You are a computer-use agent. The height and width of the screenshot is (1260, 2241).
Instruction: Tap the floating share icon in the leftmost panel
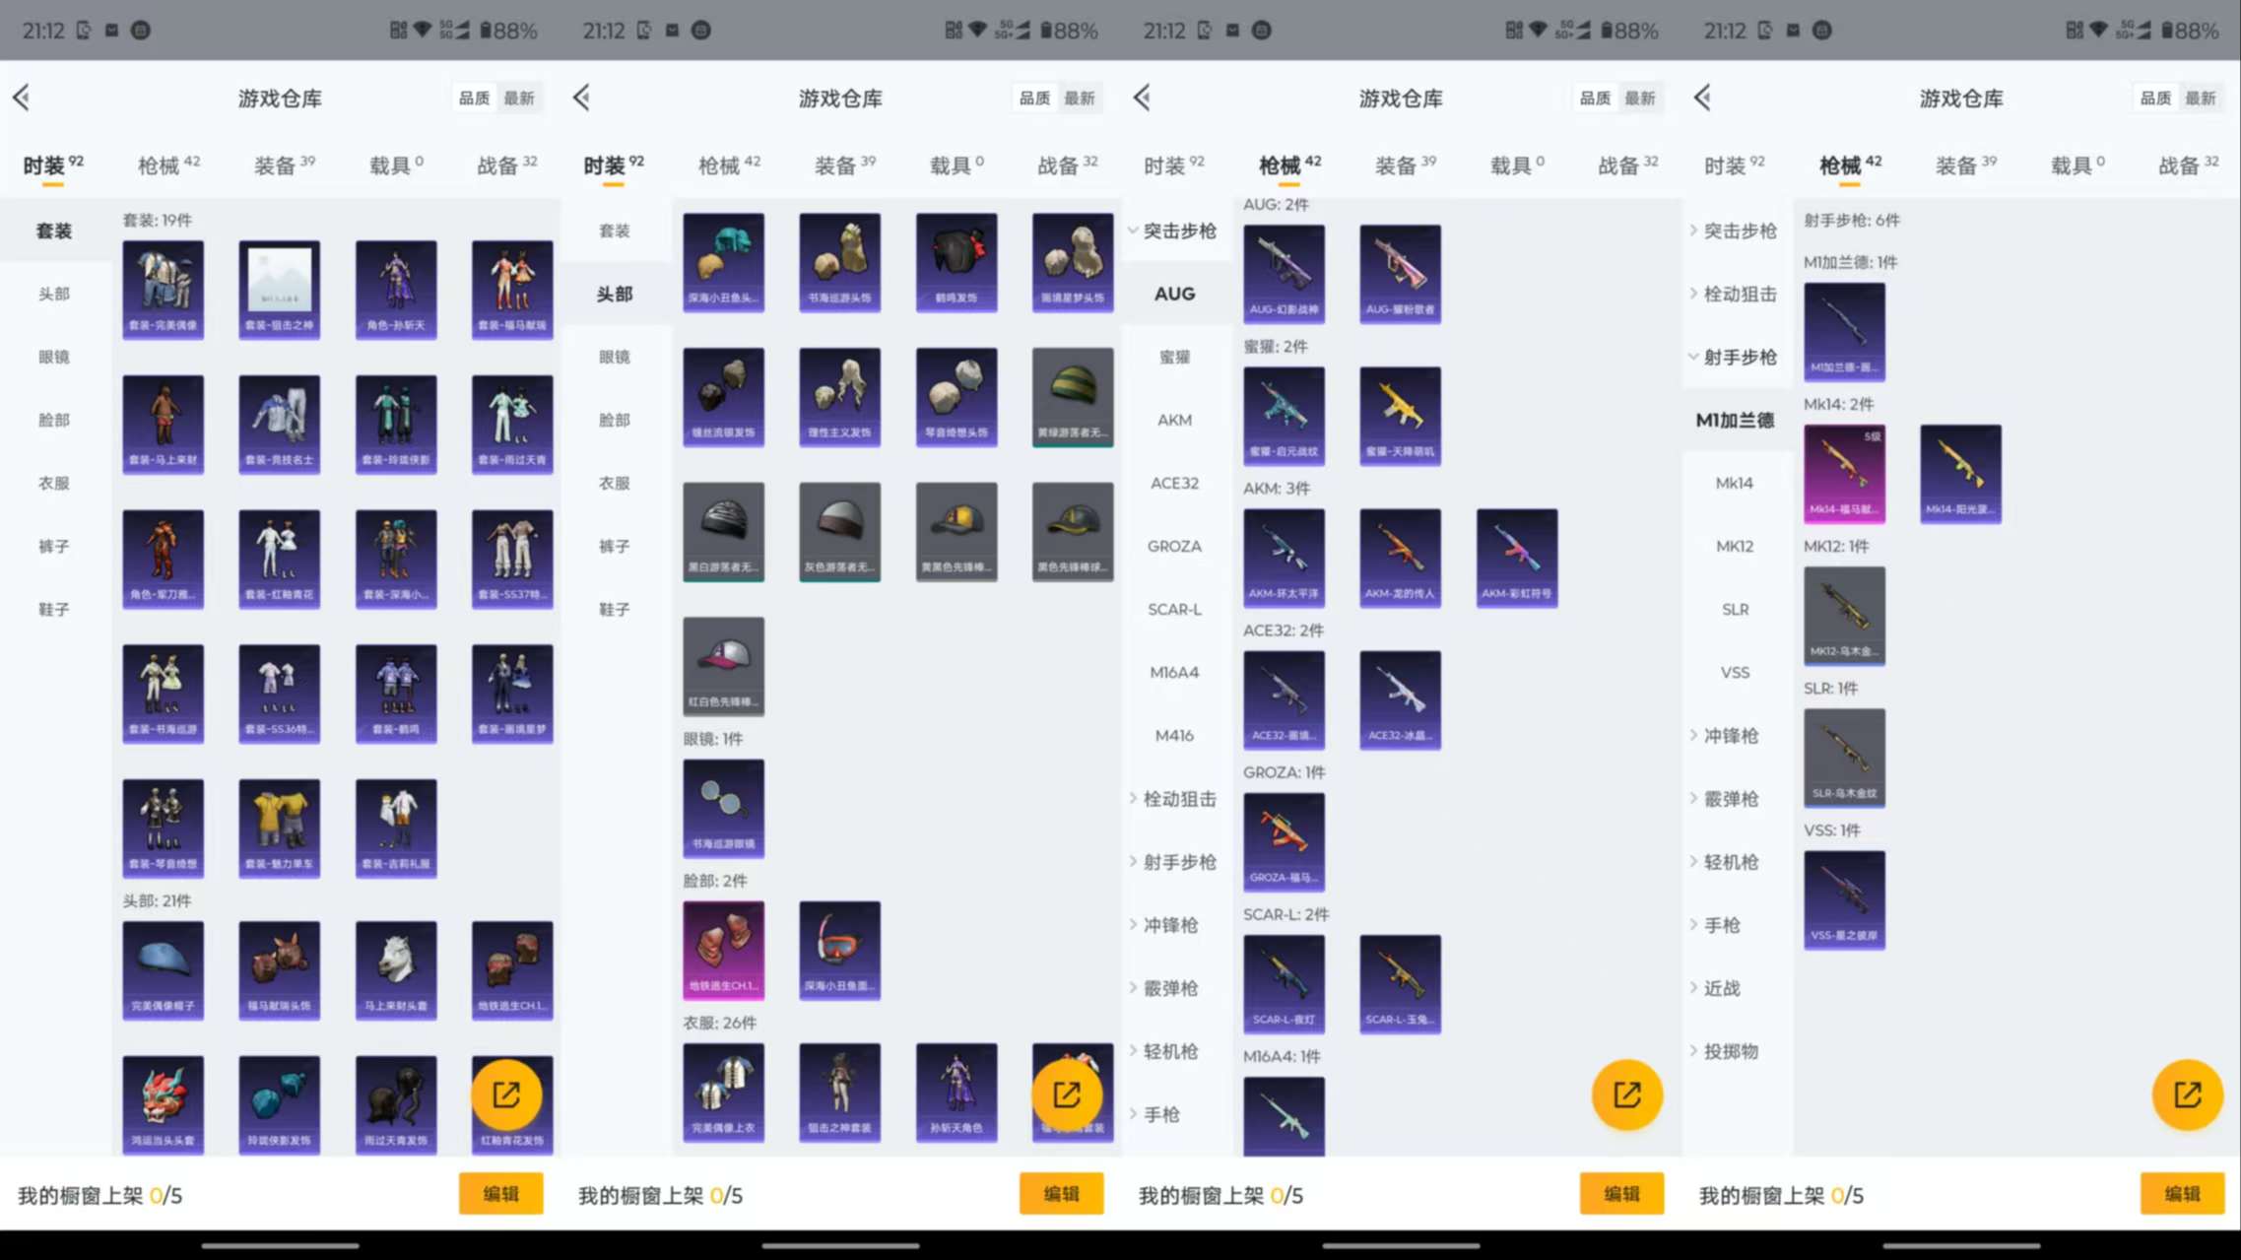click(509, 1094)
